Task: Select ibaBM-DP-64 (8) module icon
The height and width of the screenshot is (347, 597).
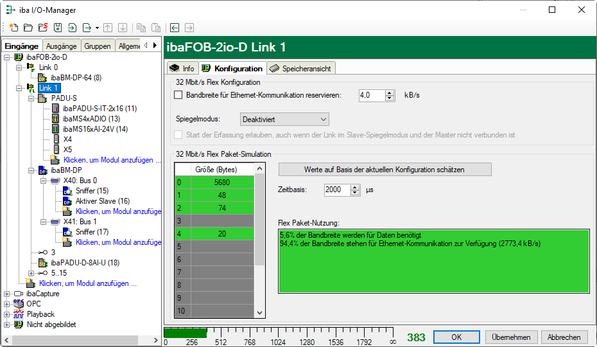Action: pyautogui.click(x=42, y=78)
